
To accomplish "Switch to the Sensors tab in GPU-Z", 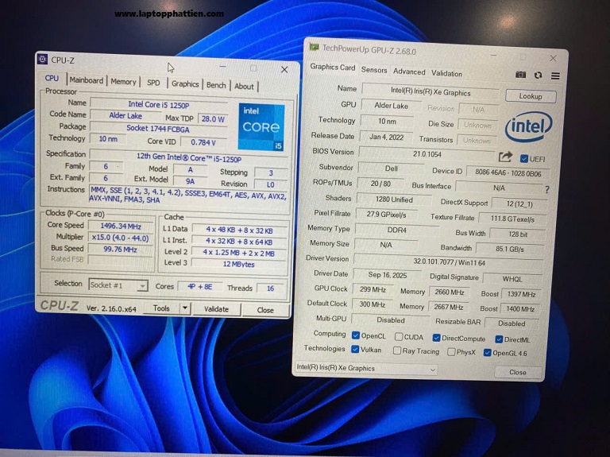I will 374,70.
